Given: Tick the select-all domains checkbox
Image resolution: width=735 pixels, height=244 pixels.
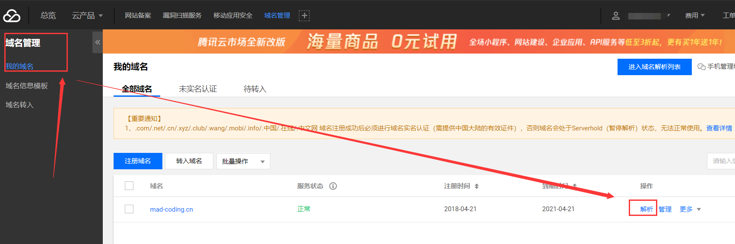Looking at the screenshot, I should (129, 186).
